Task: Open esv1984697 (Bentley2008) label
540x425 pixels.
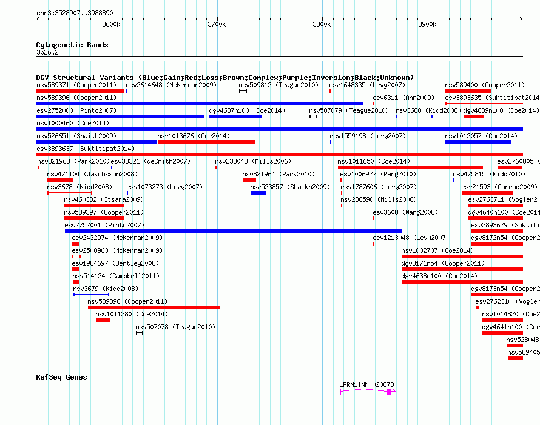Action: coord(115,263)
